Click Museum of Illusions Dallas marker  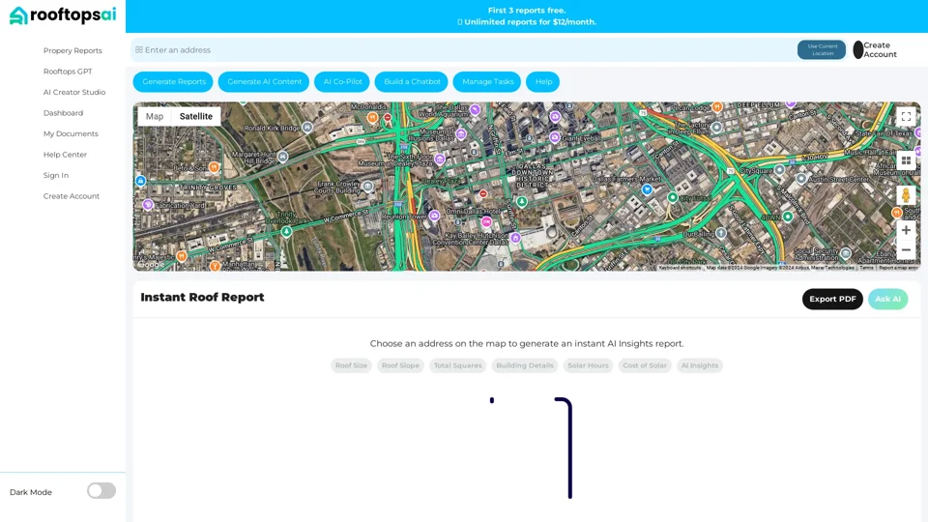461,134
